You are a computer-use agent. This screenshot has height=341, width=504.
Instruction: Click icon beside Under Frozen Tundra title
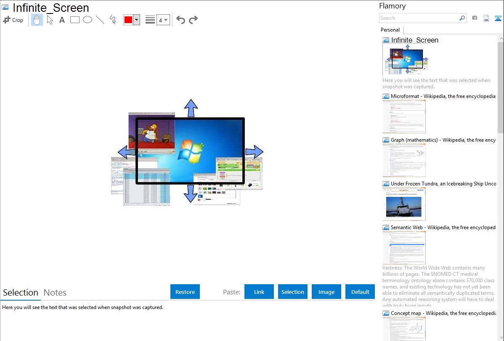386,184
